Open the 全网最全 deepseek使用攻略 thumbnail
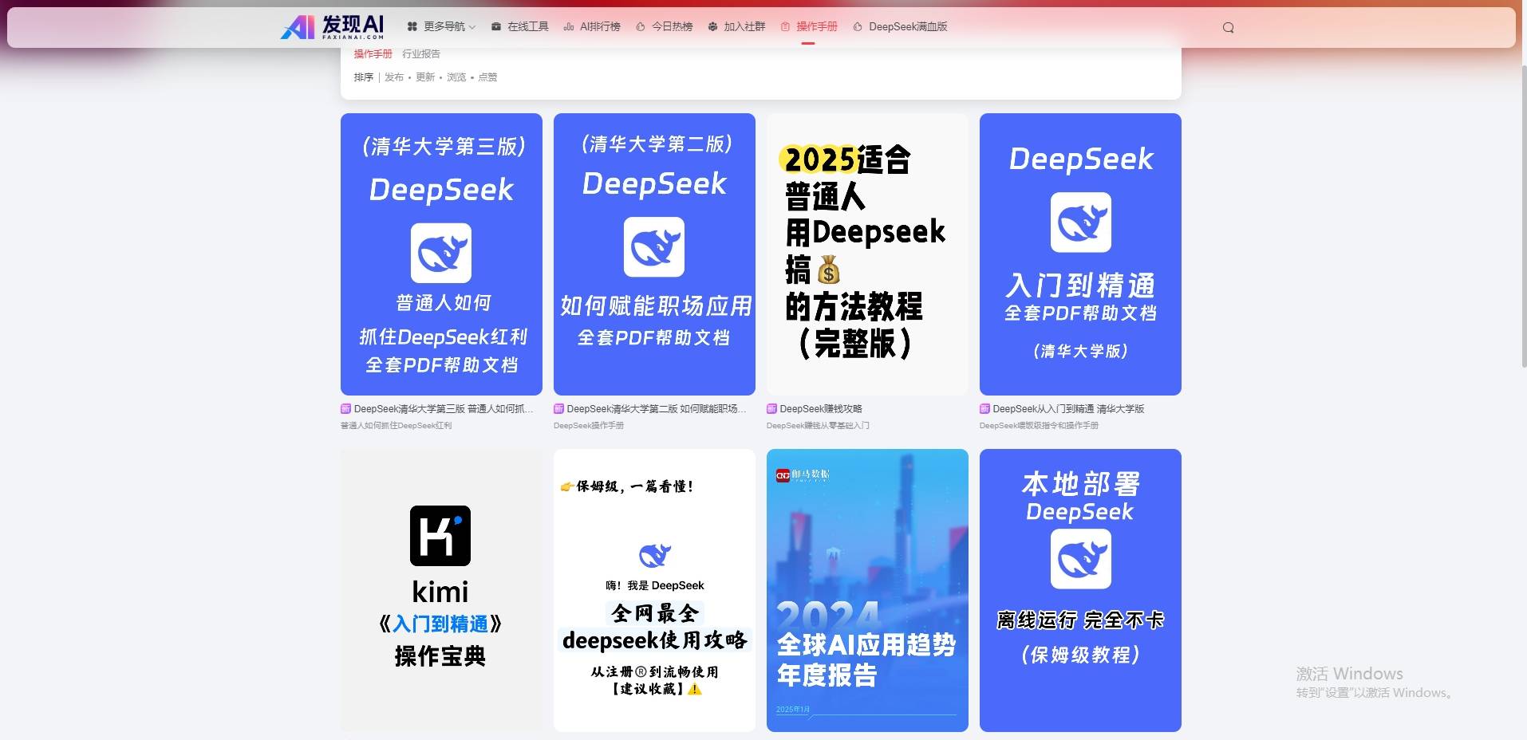The height and width of the screenshot is (740, 1527). coord(654,590)
